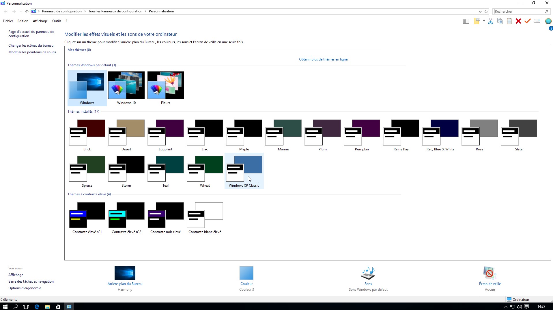Select the Rainy Day theme
This screenshot has width=553, height=310.
[x=401, y=135]
